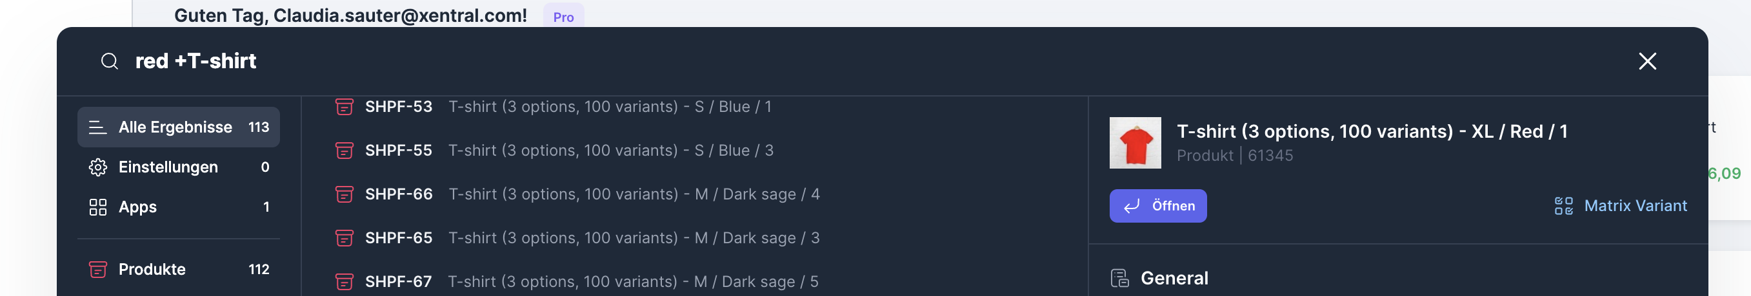Screen dimensions: 1751x296
Task: Click the red T-shirt product thumbnail
Action: coord(1135,143)
